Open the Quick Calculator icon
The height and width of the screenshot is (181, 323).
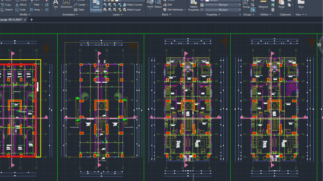tap(273, 10)
